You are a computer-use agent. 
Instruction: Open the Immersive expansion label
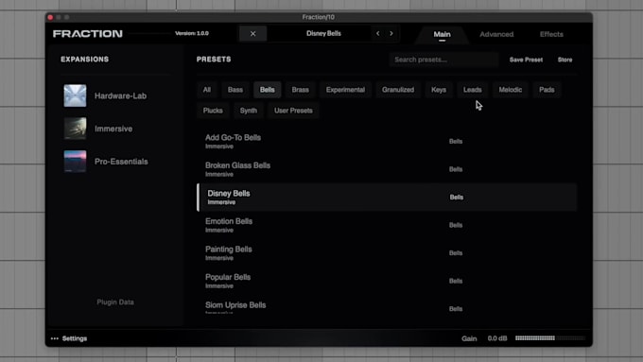click(x=113, y=129)
